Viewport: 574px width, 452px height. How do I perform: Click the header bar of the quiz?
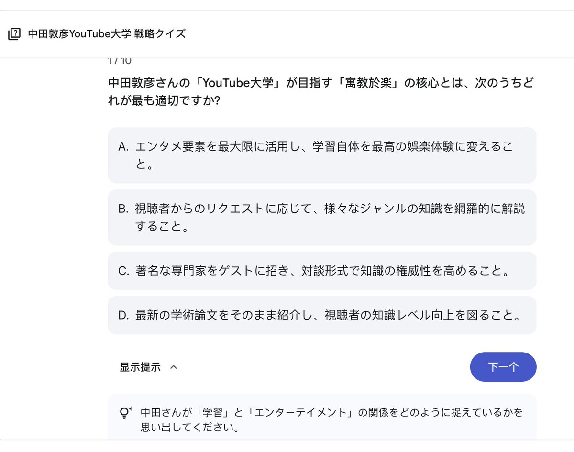tap(287, 33)
